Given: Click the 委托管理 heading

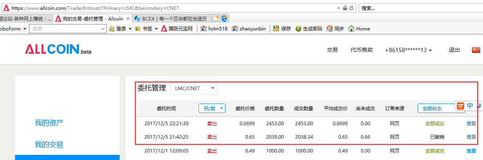Looking at the screenshot, I should pyautogui.click(x=152, y=88).
